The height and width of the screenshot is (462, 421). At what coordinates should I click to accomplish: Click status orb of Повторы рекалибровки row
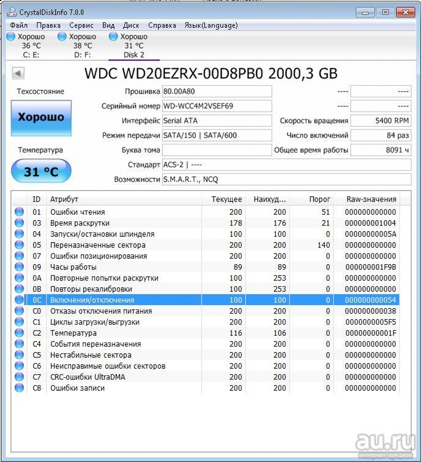tap(19, 289)
